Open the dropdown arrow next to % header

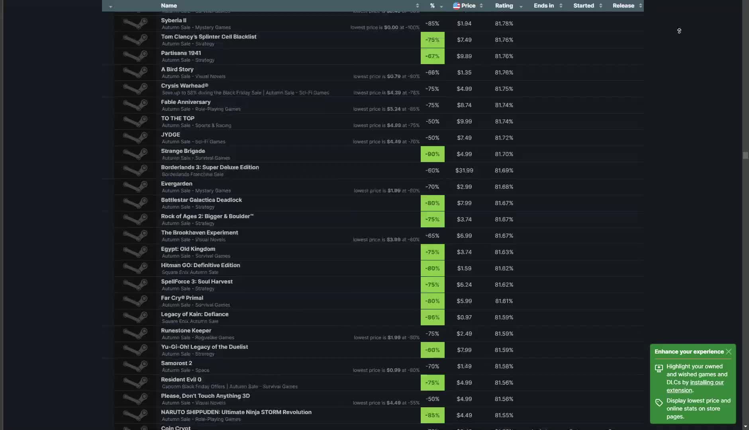click(441, 6)
